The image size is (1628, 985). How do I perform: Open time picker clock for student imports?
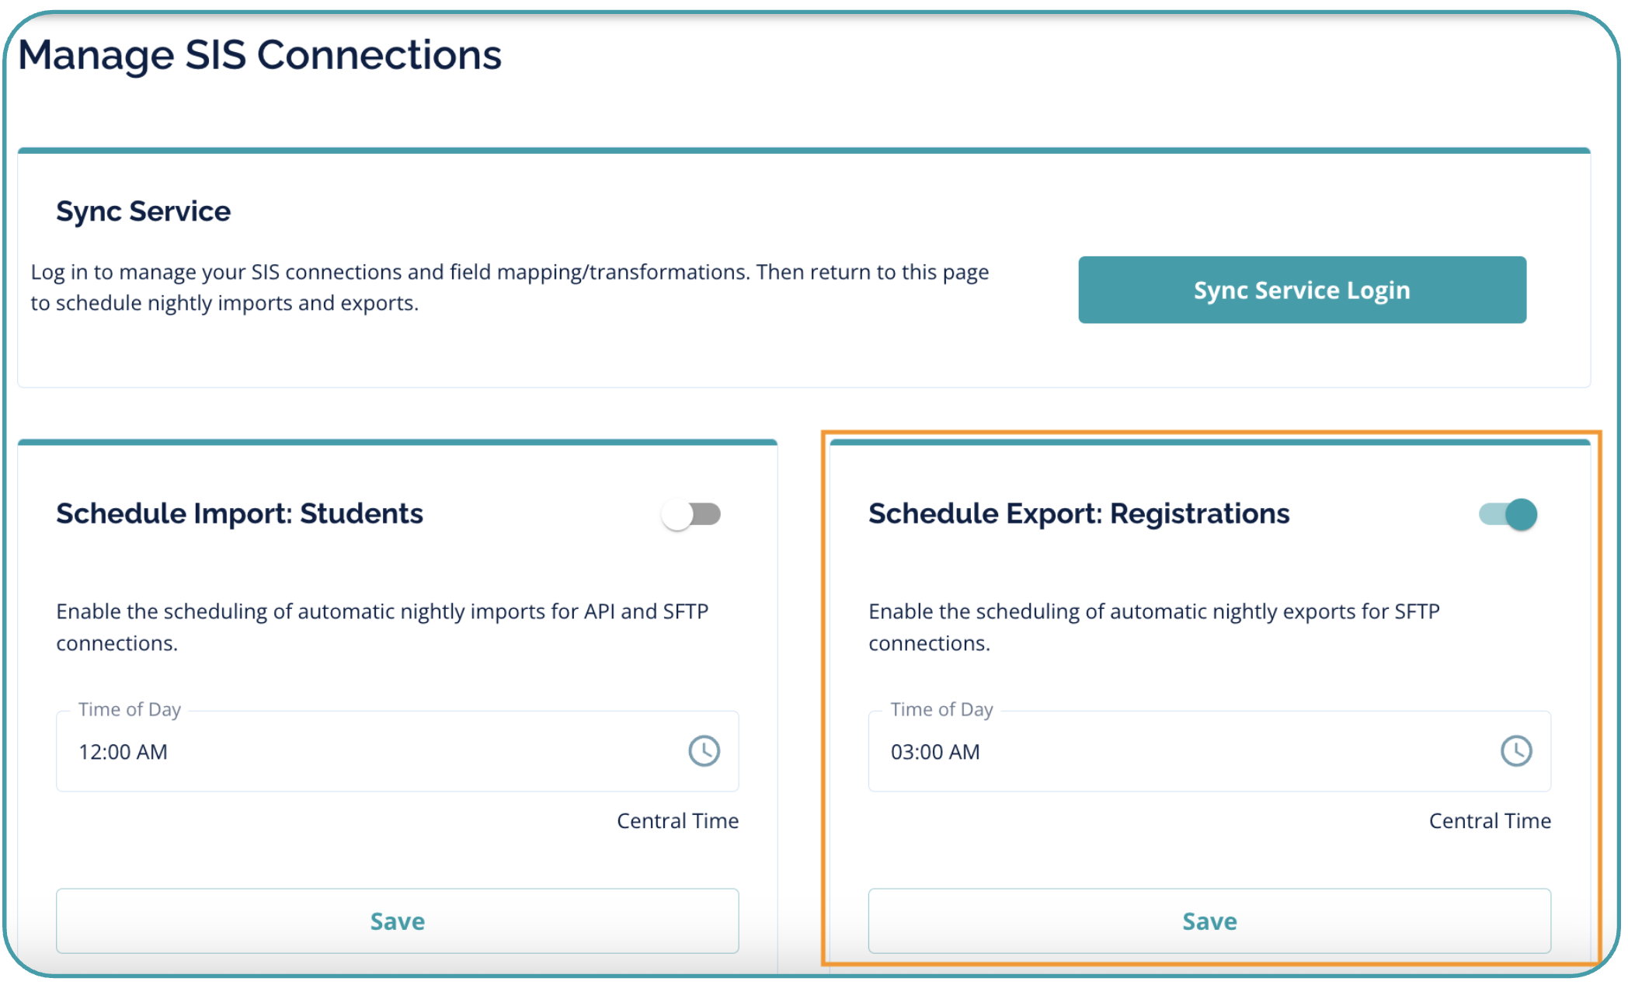[704, 751]
